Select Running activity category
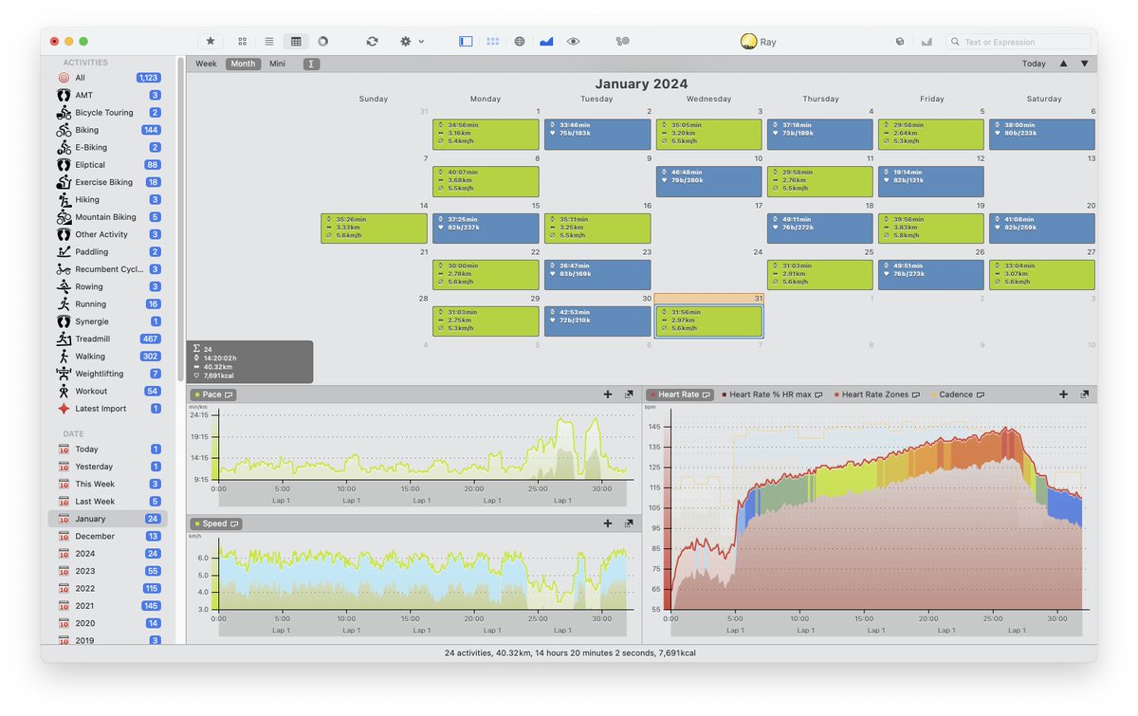The width and height of the screenshot is (1138, 716). click(x=108, y=304)
